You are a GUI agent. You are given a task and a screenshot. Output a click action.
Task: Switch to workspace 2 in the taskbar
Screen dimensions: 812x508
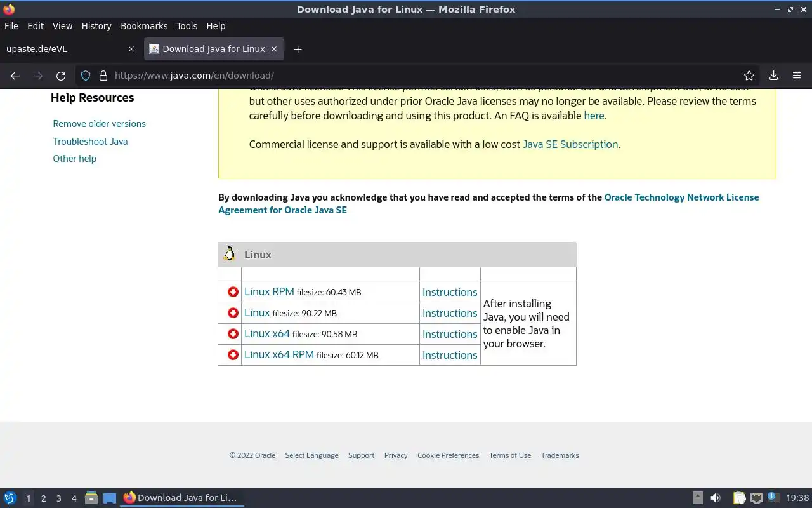click(x=43, y=498)
